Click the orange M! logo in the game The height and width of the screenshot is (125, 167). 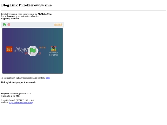point(9,49)
